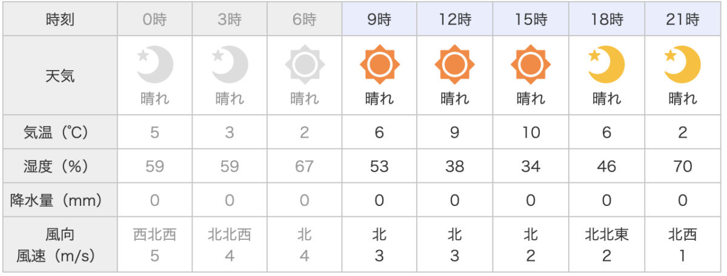Click the 天気 row label

coord(61,75)
